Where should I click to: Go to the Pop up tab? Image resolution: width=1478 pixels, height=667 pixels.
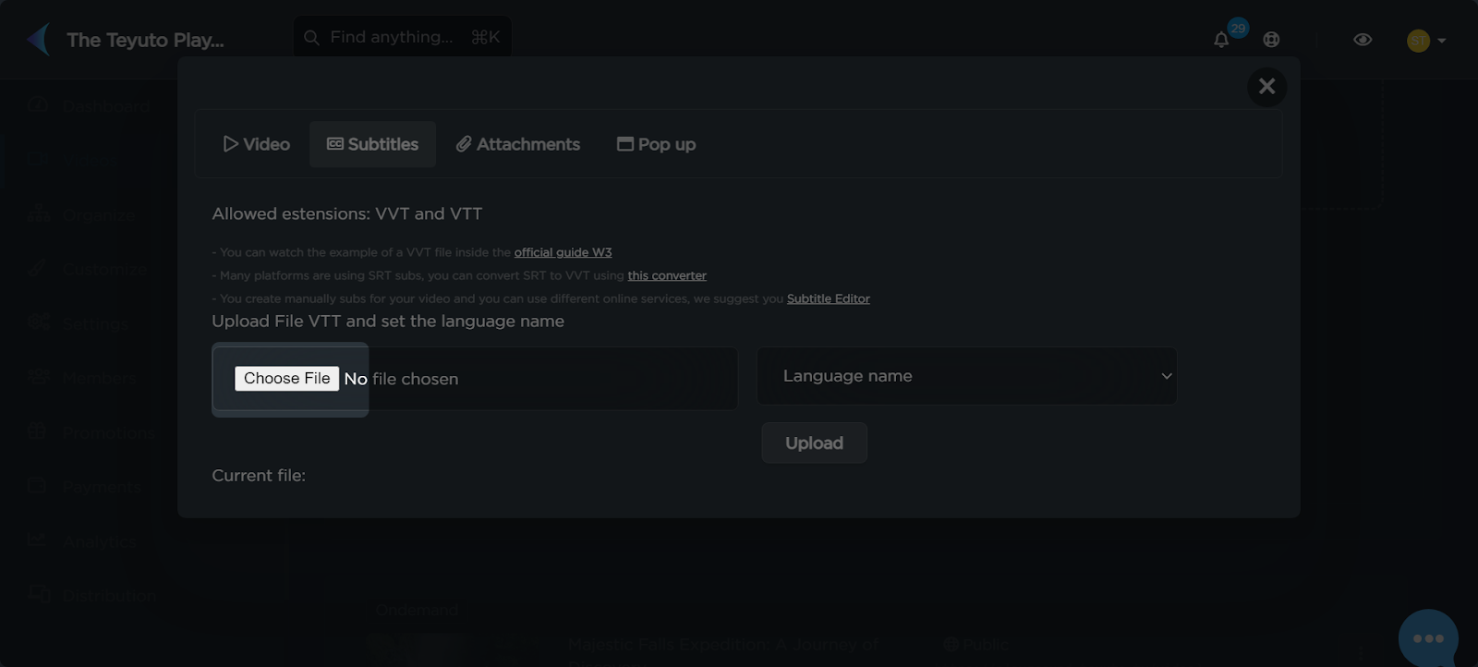[x=656, y=144]
